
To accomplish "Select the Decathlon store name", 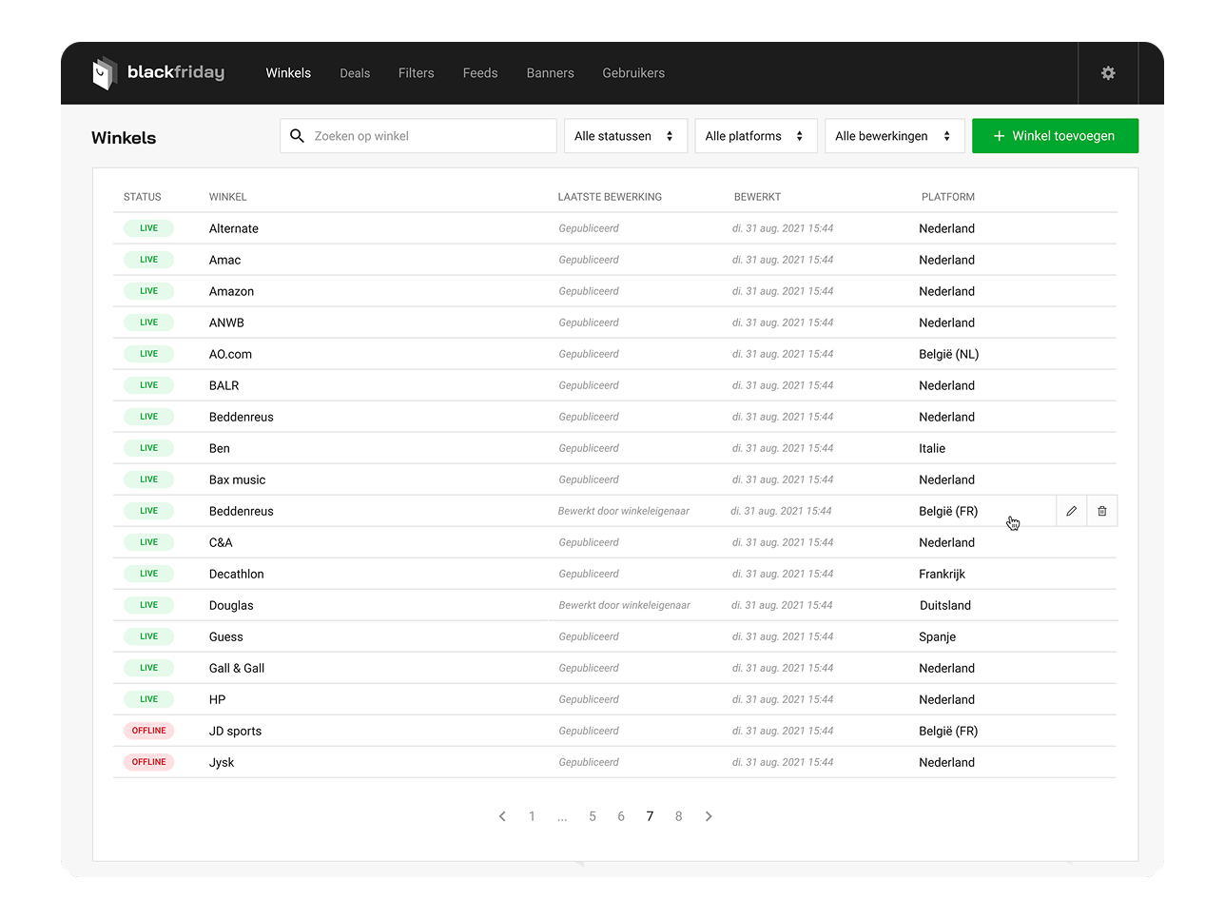I will click(x=237, y=574).
